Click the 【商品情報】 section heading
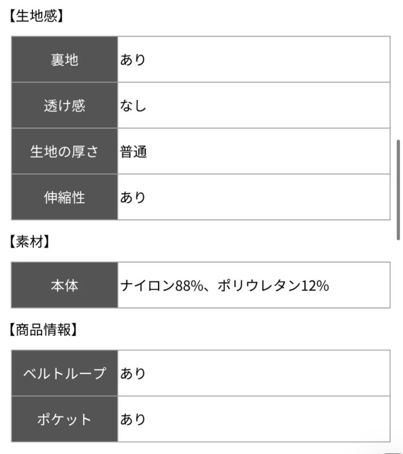 [x=43, y=330]
